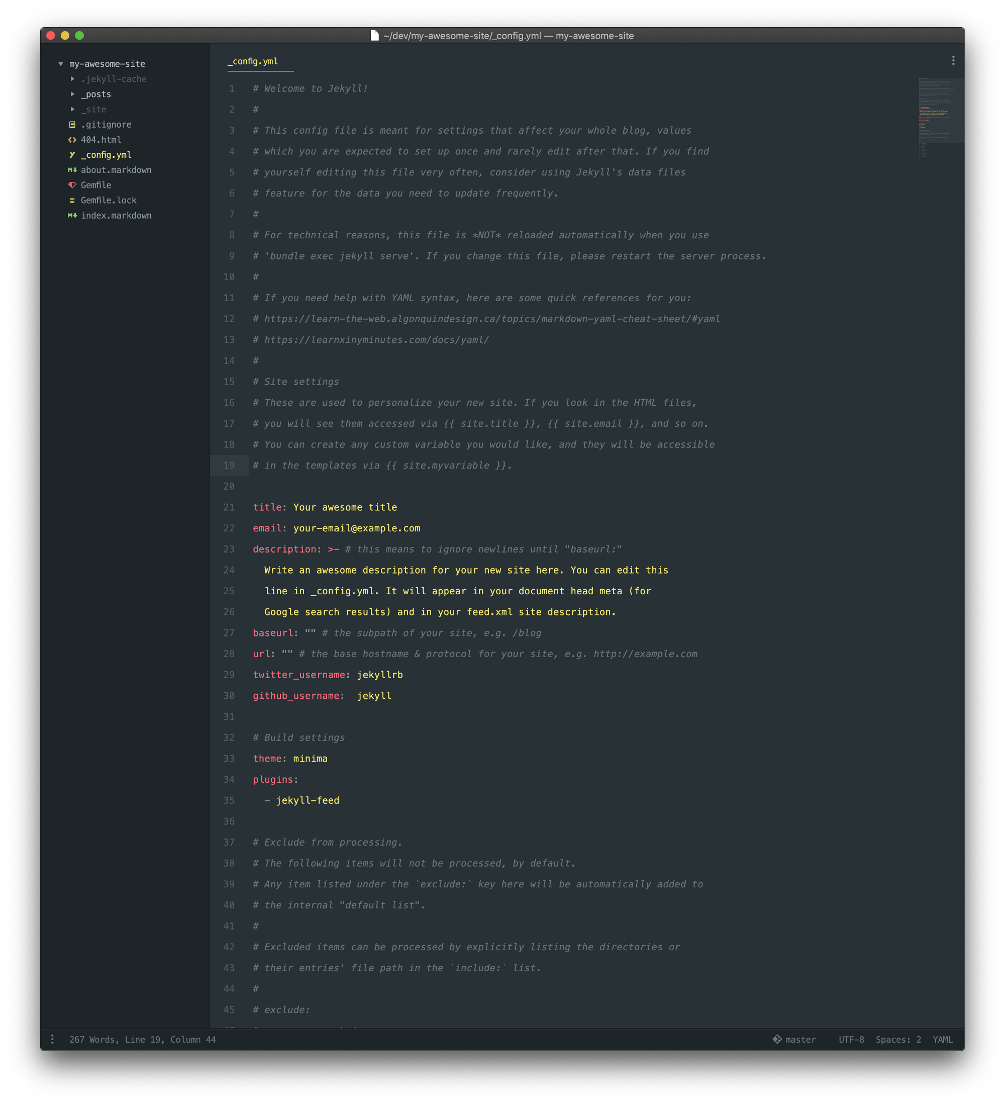
Task: Click the git branch icon in status bar
Action: click(777, 1039)
